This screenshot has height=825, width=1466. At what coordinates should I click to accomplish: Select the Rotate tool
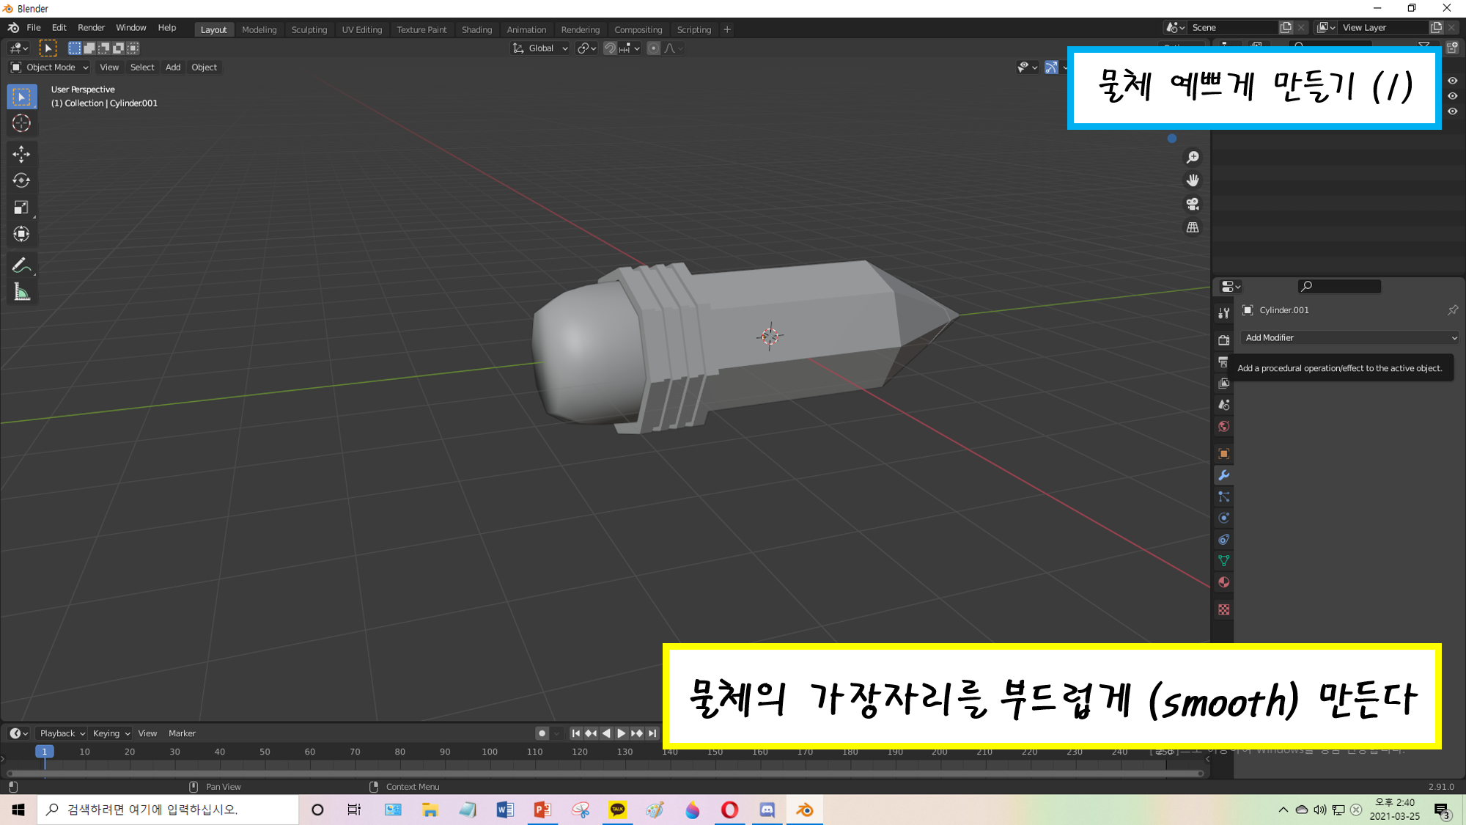[21, 180]
